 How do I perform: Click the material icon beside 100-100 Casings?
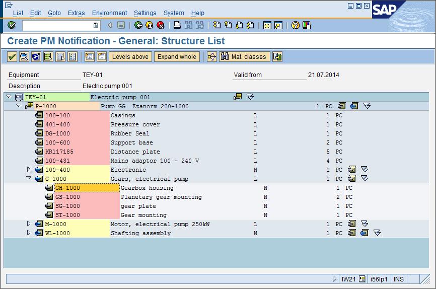[39, 115]
